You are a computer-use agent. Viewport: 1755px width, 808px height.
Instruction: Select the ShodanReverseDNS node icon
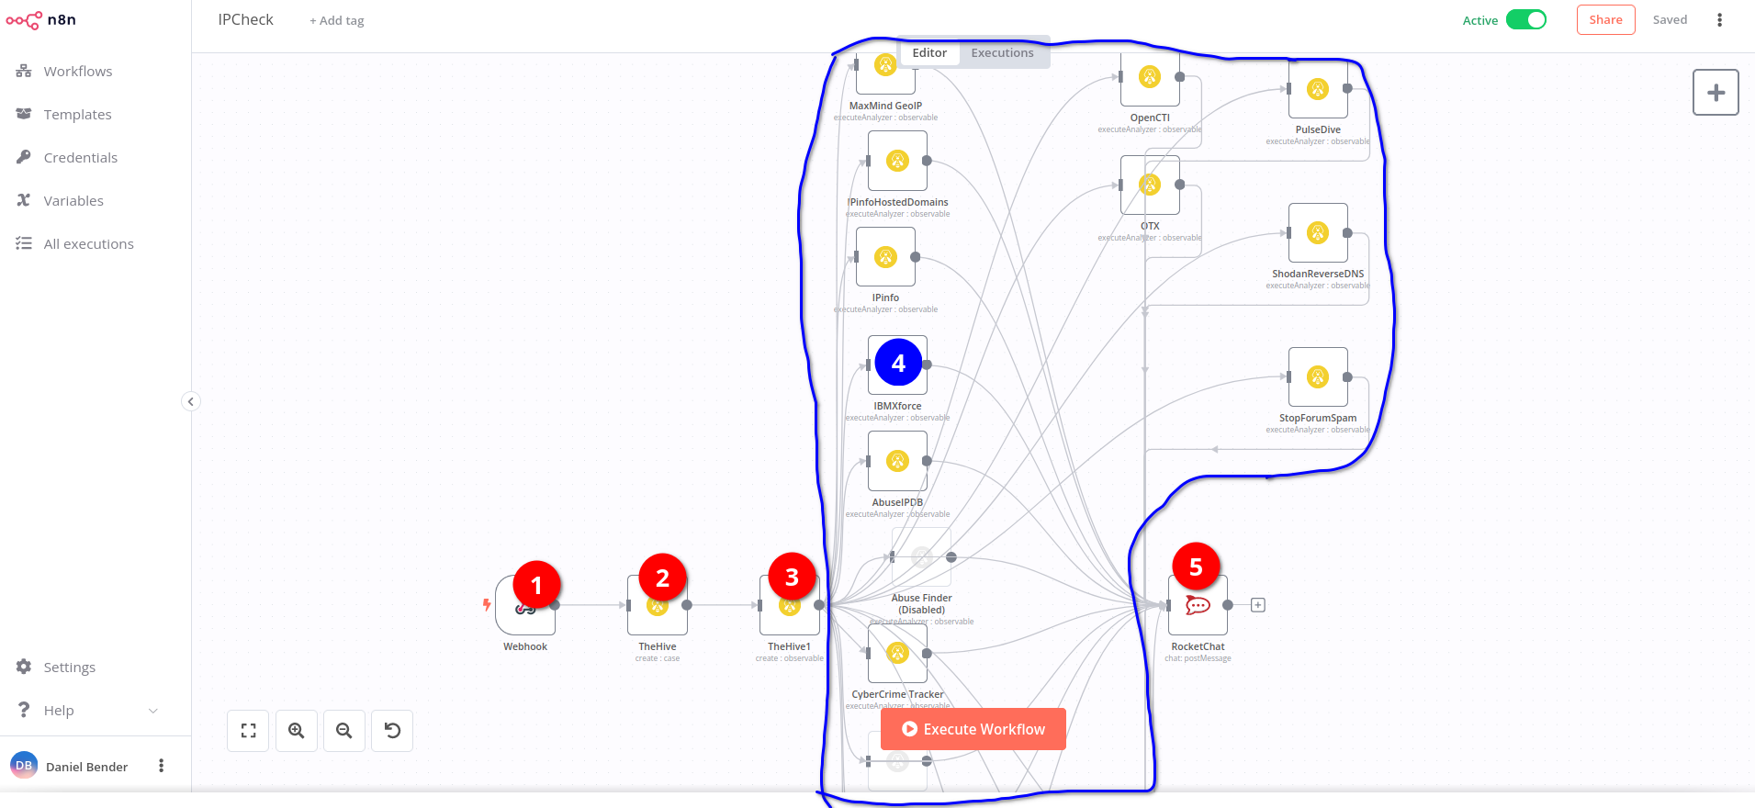click(x=1318, y=233)
